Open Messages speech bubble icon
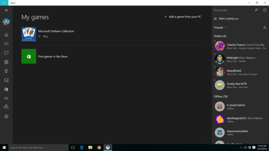The width and height of the screenshot is (269, 151). click(x=6, y=53)
